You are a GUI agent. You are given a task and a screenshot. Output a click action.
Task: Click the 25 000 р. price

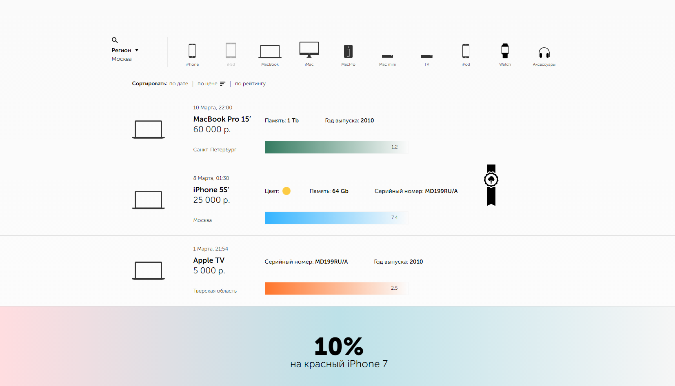coord(211,200)
